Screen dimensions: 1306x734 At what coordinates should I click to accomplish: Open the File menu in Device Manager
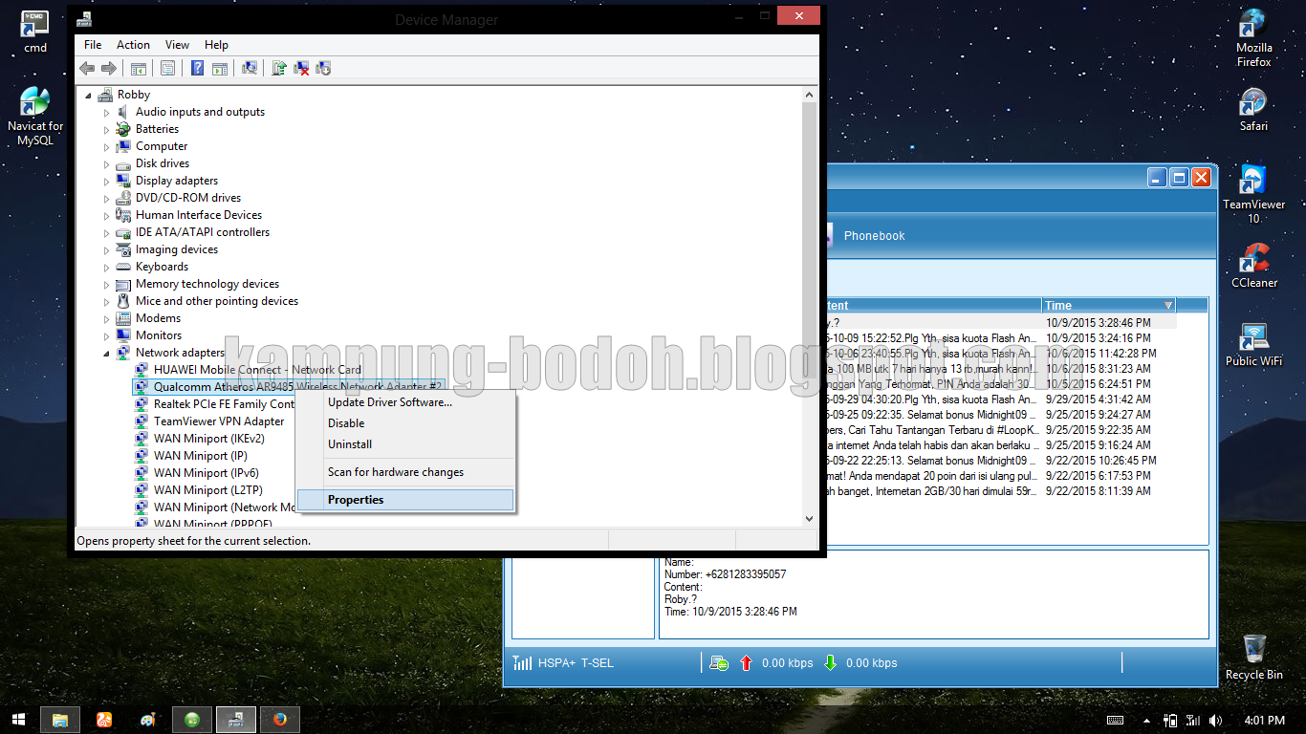tap(93, 45)
